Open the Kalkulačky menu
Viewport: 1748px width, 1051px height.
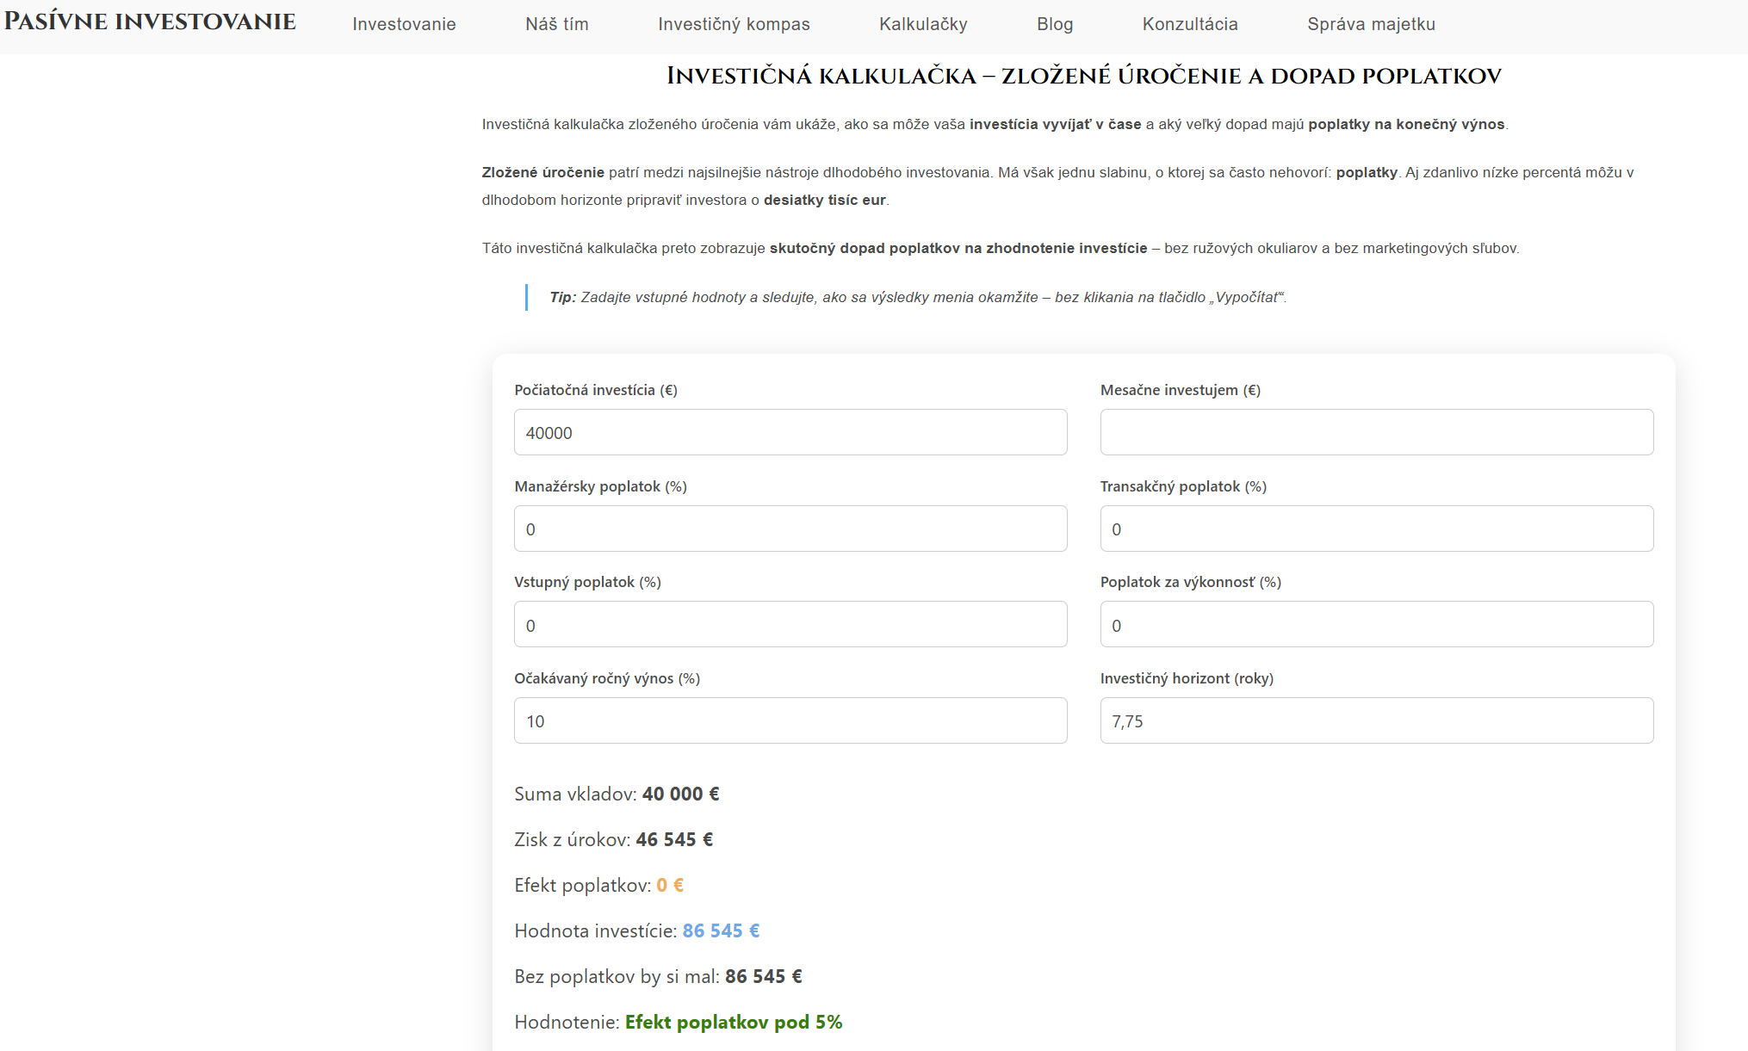(923, 24)
